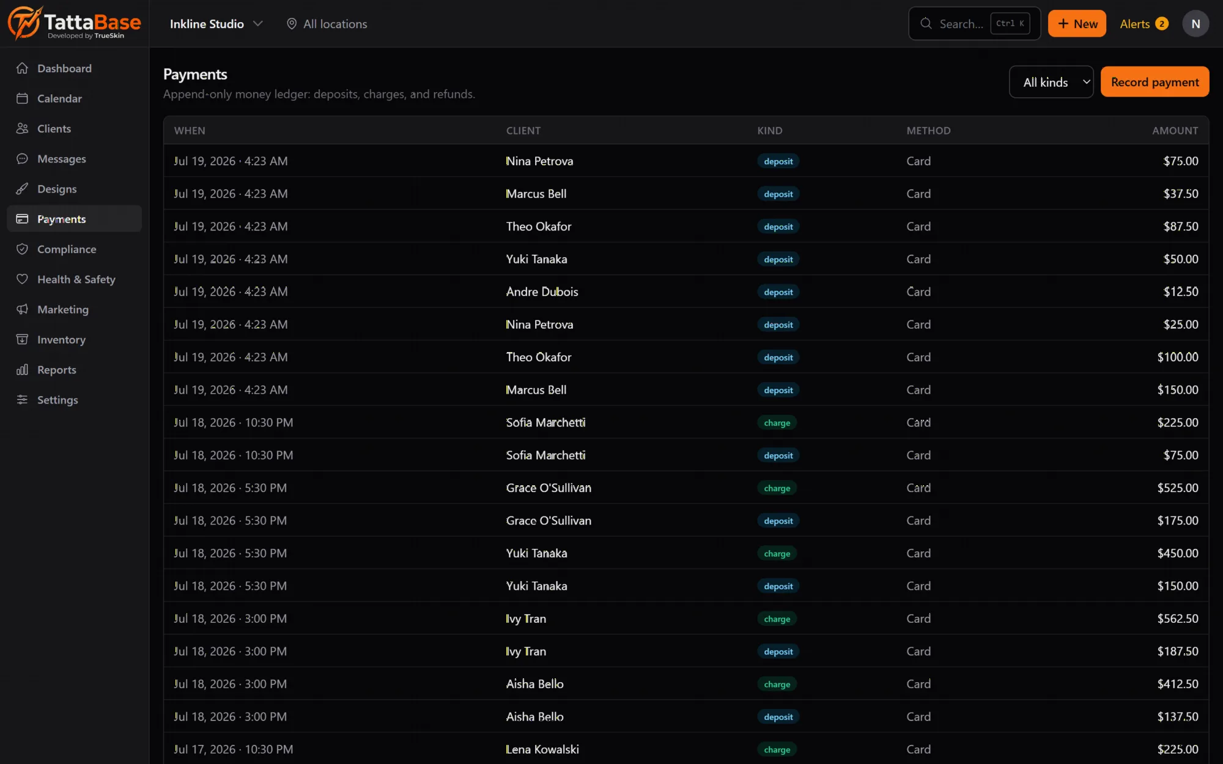Open the All locations filter
The image size is (1223, 764).
tap(327, 24)
